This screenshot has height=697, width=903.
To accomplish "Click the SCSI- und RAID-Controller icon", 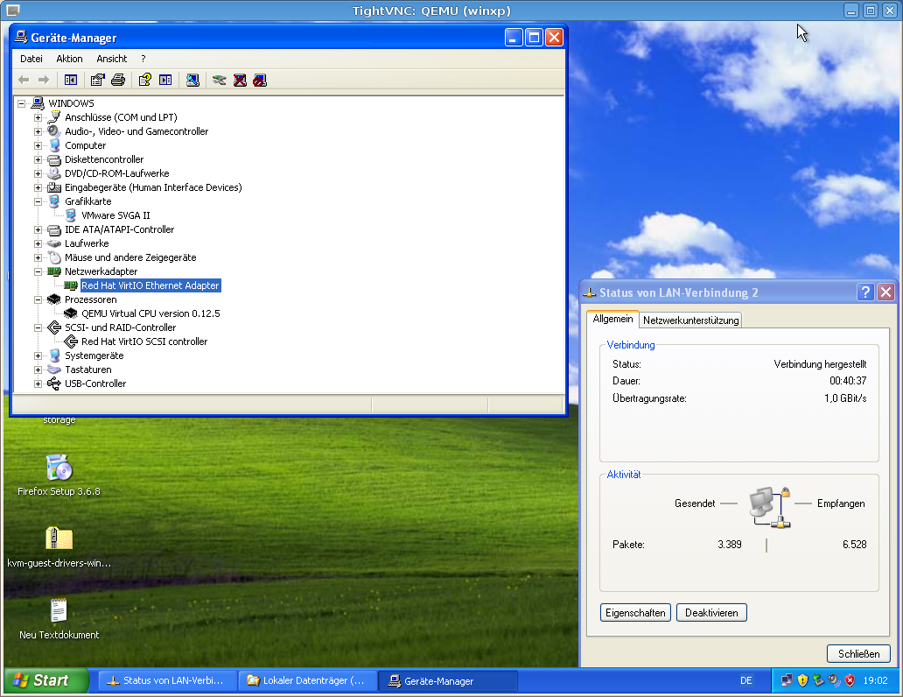I will tap(54, 327).
